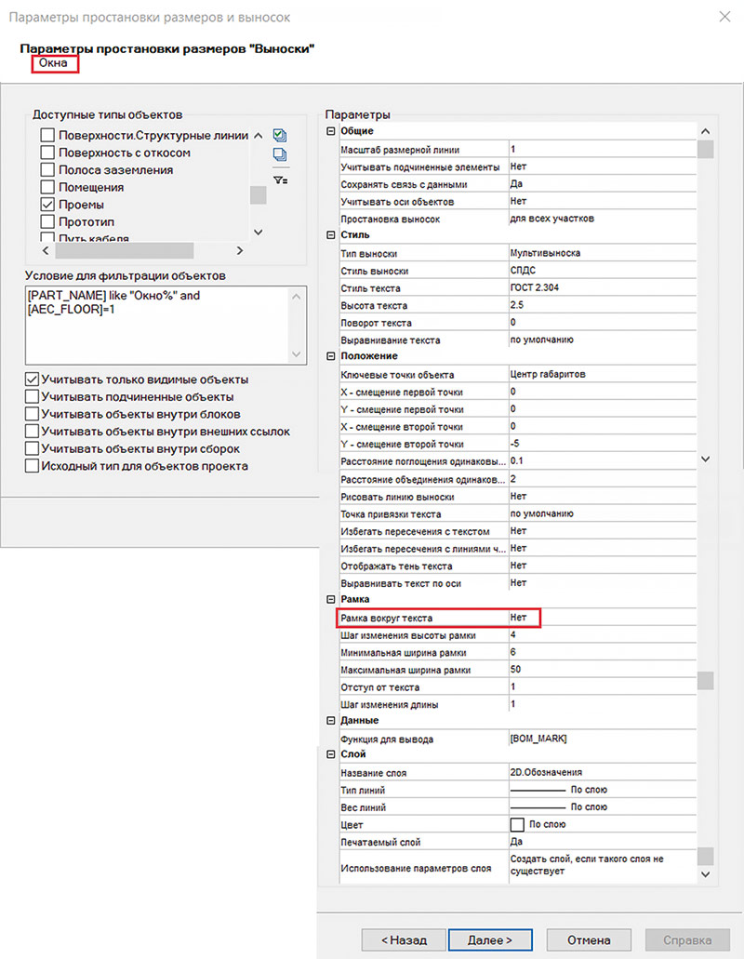This screenshot has height=959, width=744.
Task: Click the Цвет color swatch box
Action: click(518, 825)
